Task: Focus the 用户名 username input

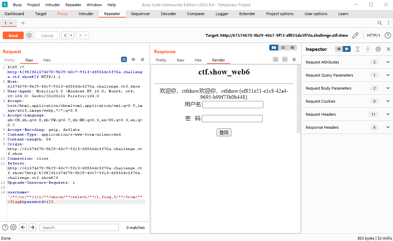Action: click(x=233, y=105)
